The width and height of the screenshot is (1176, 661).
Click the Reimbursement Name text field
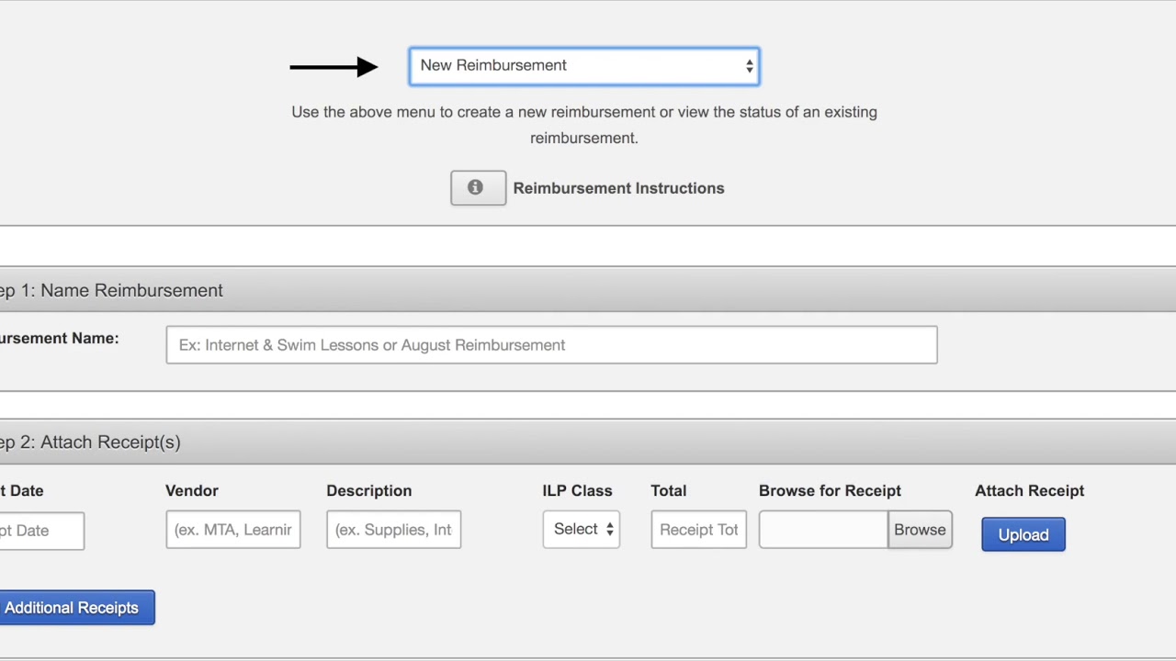pos(551,345)
